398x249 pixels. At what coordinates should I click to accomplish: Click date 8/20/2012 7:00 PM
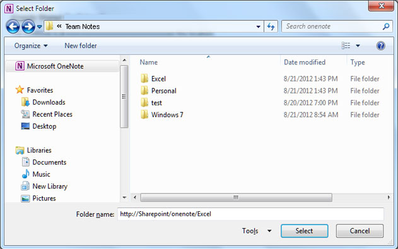click(x=310, y=103)
